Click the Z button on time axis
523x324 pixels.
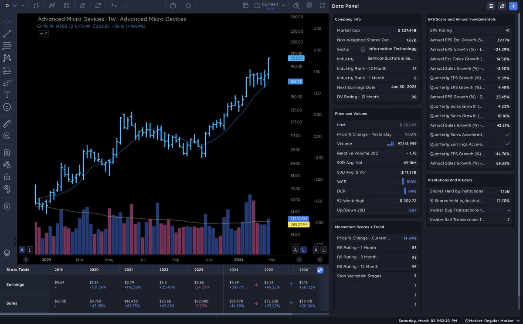[26, 260]
